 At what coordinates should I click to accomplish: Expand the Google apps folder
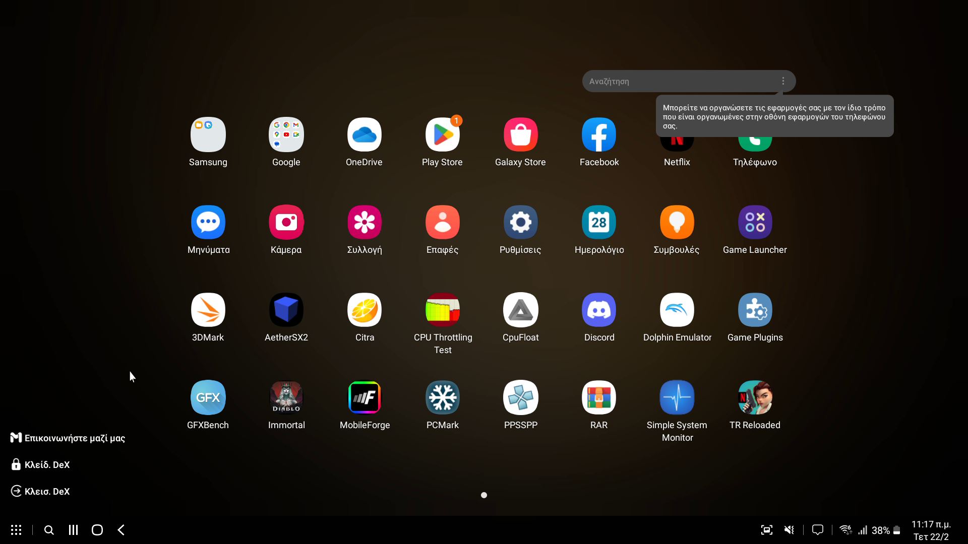[x=286, y=134]
